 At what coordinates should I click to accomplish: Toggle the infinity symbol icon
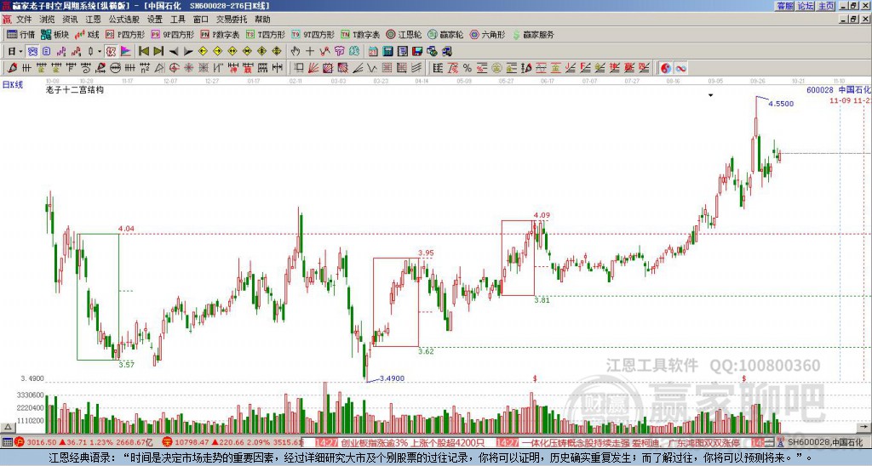click(x=680, y=68)
